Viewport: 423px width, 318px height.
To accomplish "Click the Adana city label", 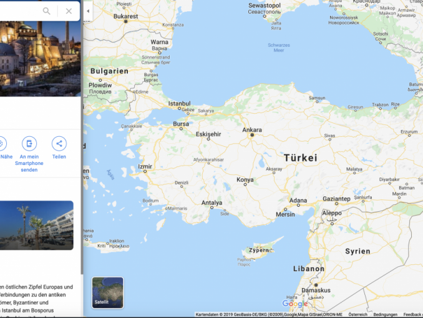I will [298, 200].
